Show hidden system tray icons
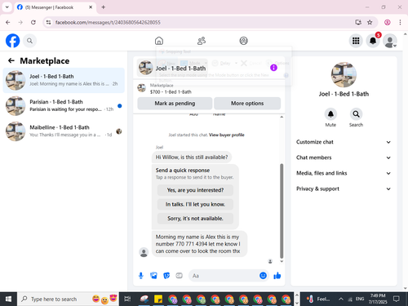Viewport: 408px width, 306px height. [x=340, y=299]
